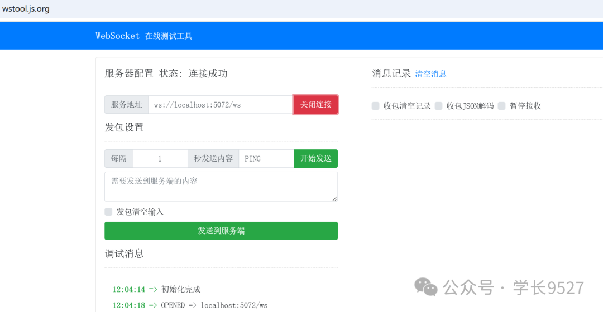Focus the ws://localhost:5072/ws address field

point(220,105)
